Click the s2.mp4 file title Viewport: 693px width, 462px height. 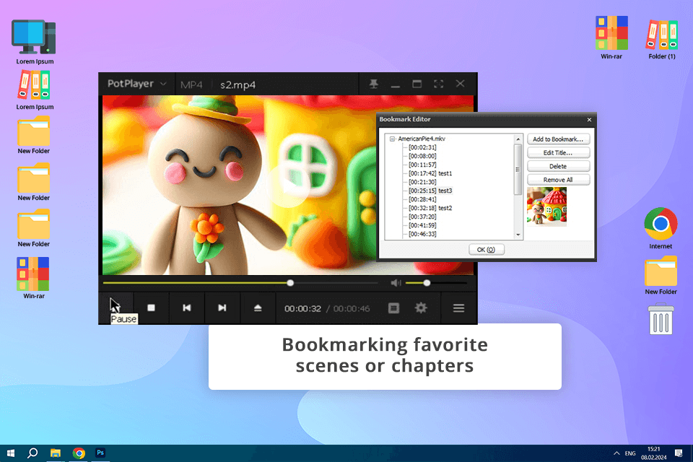point(237,84)
